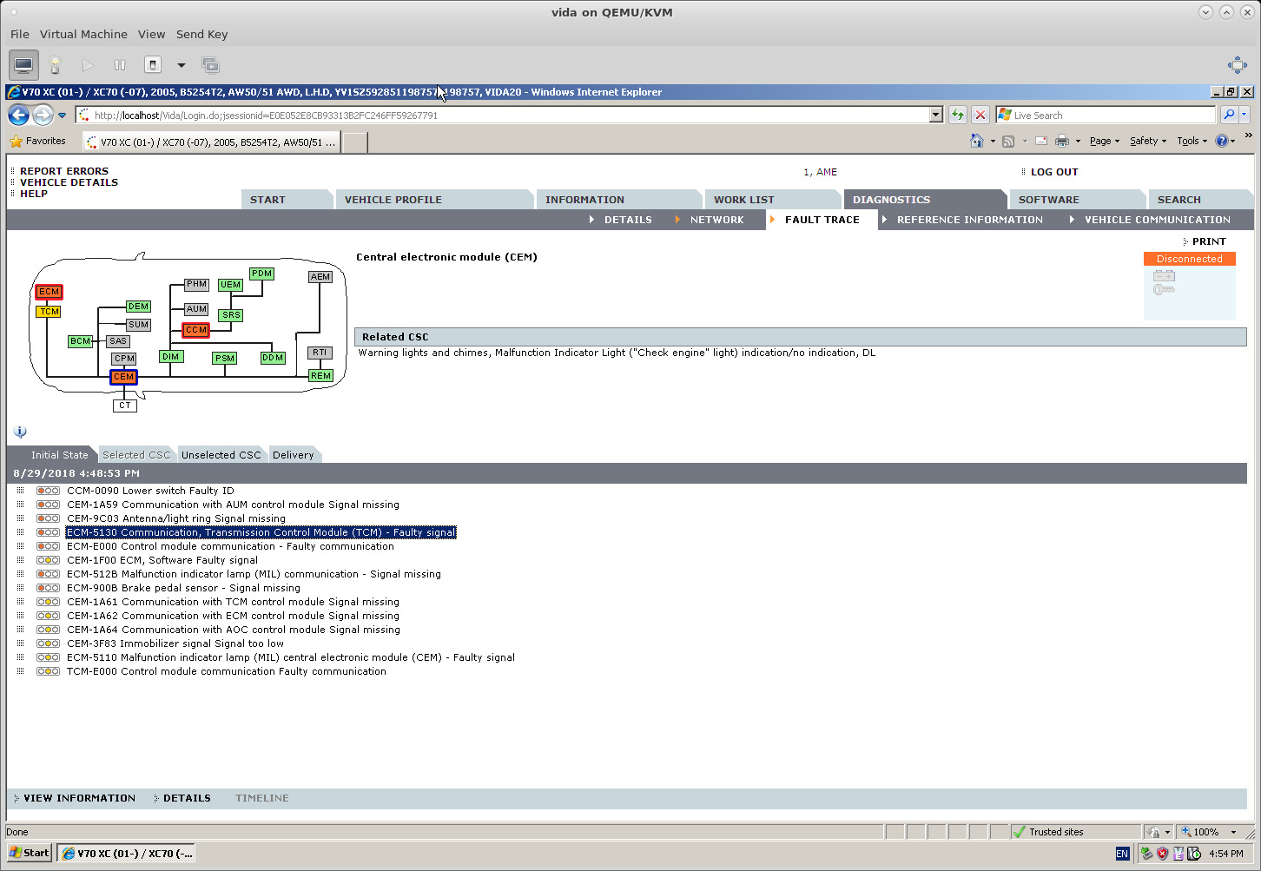Image resolution: width=1261 pixels, height=871 pixels.
Task: Click the IE printer icon
Action: point(1061,141)
